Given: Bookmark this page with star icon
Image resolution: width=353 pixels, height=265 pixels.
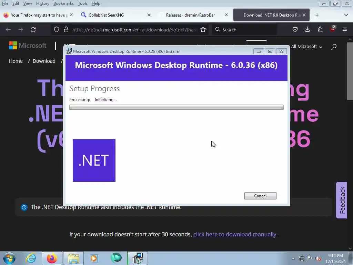Looking at the screenshot, I should click(203, 30).
